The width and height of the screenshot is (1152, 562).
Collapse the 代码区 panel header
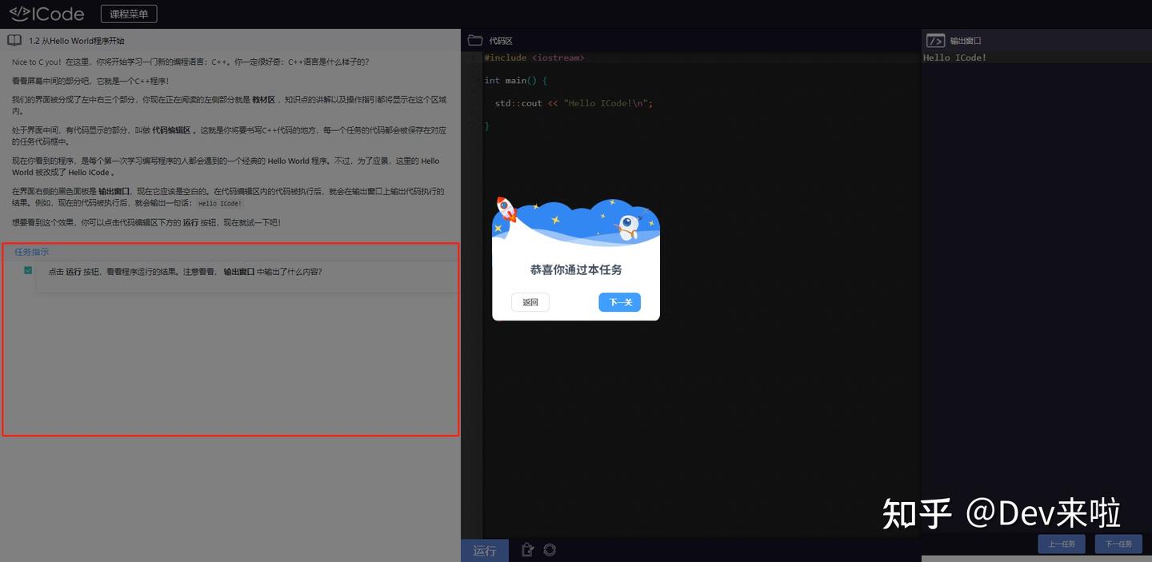tap(499, 39)
